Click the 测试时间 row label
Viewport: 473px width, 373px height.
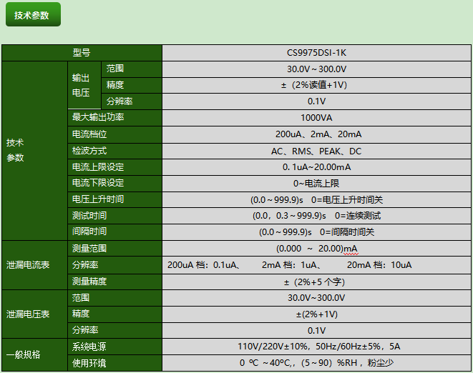click(89, 215)
